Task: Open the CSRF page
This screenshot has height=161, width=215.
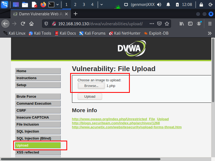Action: point(38,110)
